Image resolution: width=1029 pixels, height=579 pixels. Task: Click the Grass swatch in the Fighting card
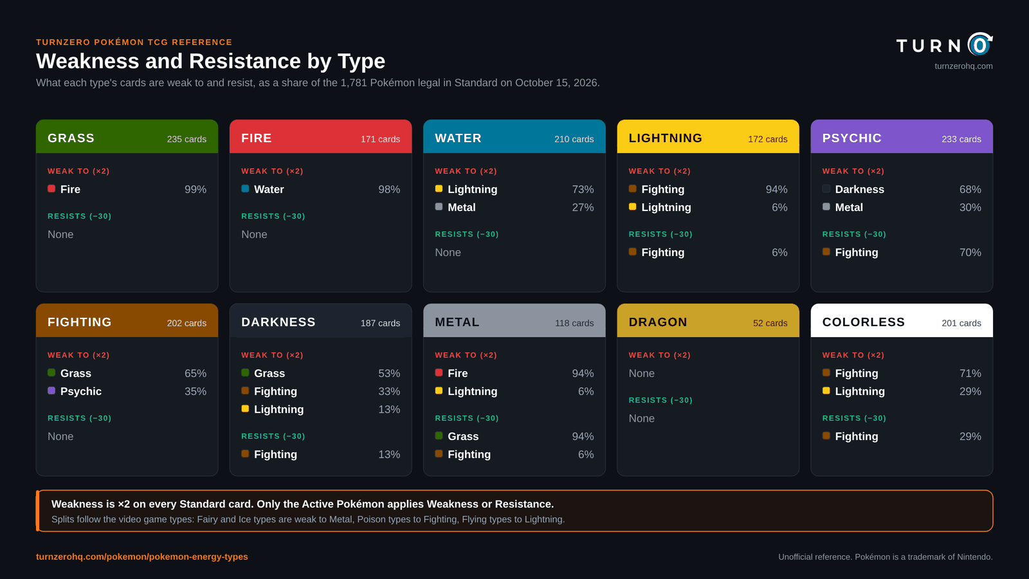51,372
